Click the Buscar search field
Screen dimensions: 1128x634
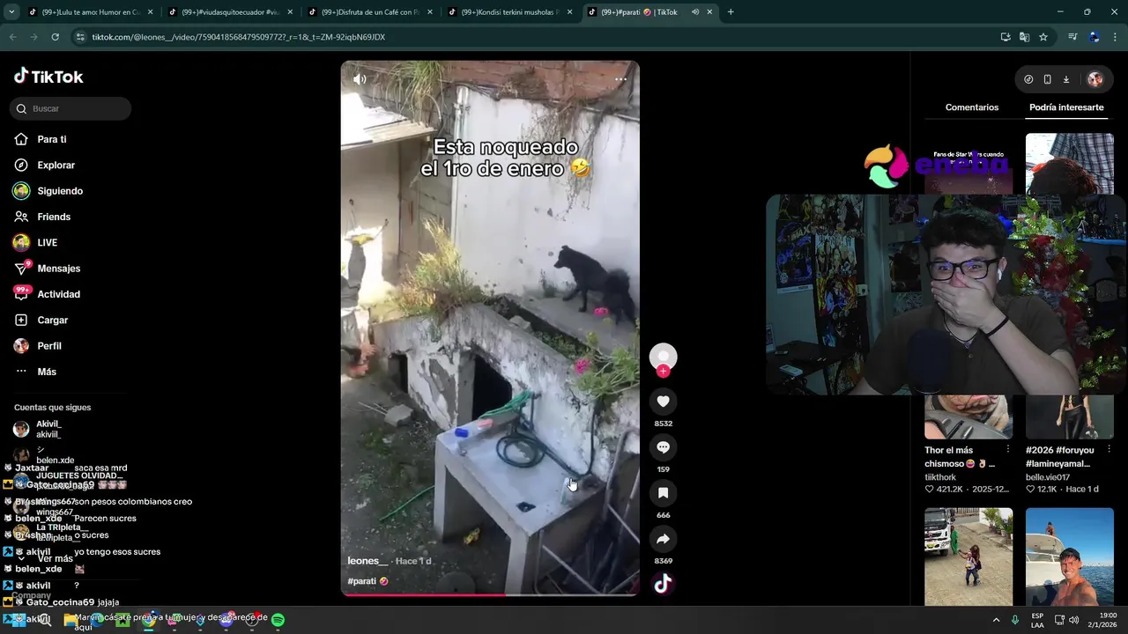coord(70,108)
